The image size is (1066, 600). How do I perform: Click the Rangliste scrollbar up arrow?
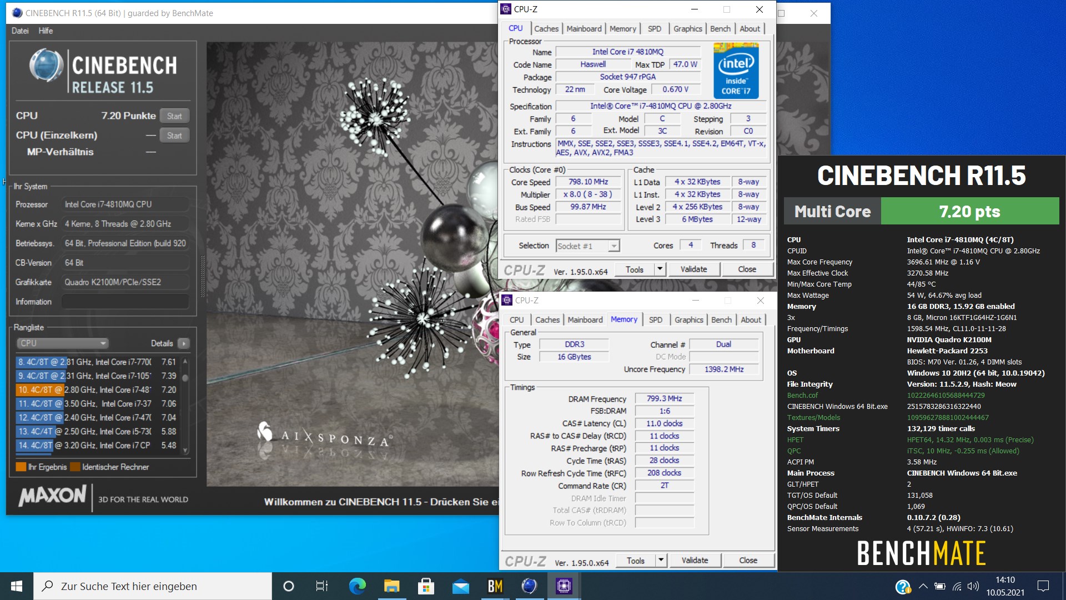[x=185, y=362]
